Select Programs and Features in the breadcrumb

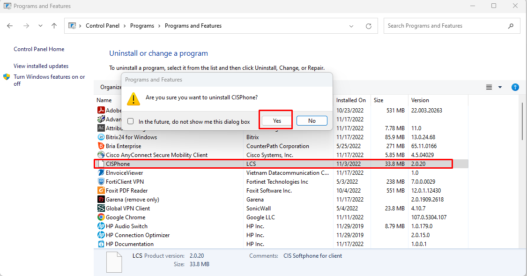[x=193, y=26]
